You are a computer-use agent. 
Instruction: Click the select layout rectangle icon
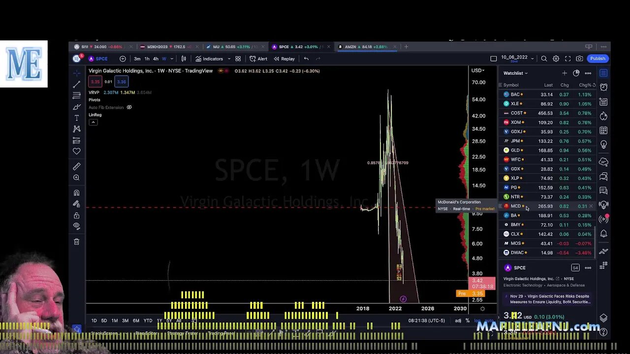point(494,59)
